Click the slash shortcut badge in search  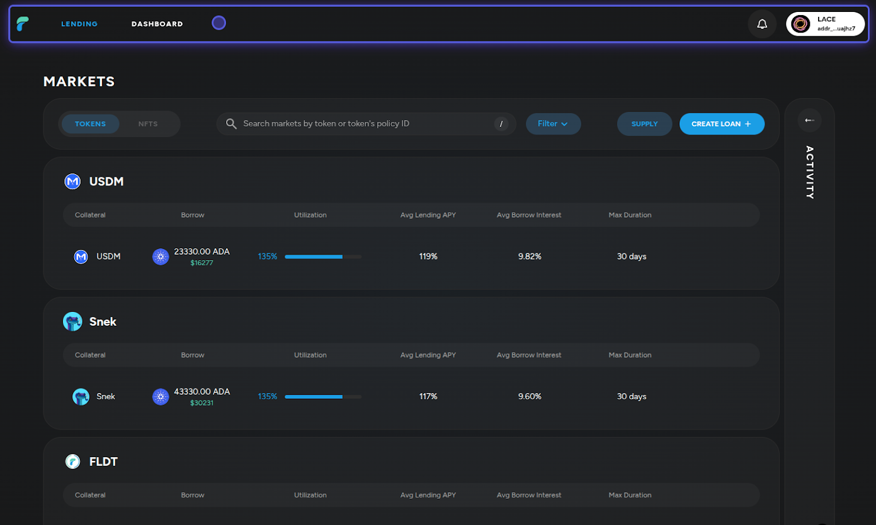[501, 124]
